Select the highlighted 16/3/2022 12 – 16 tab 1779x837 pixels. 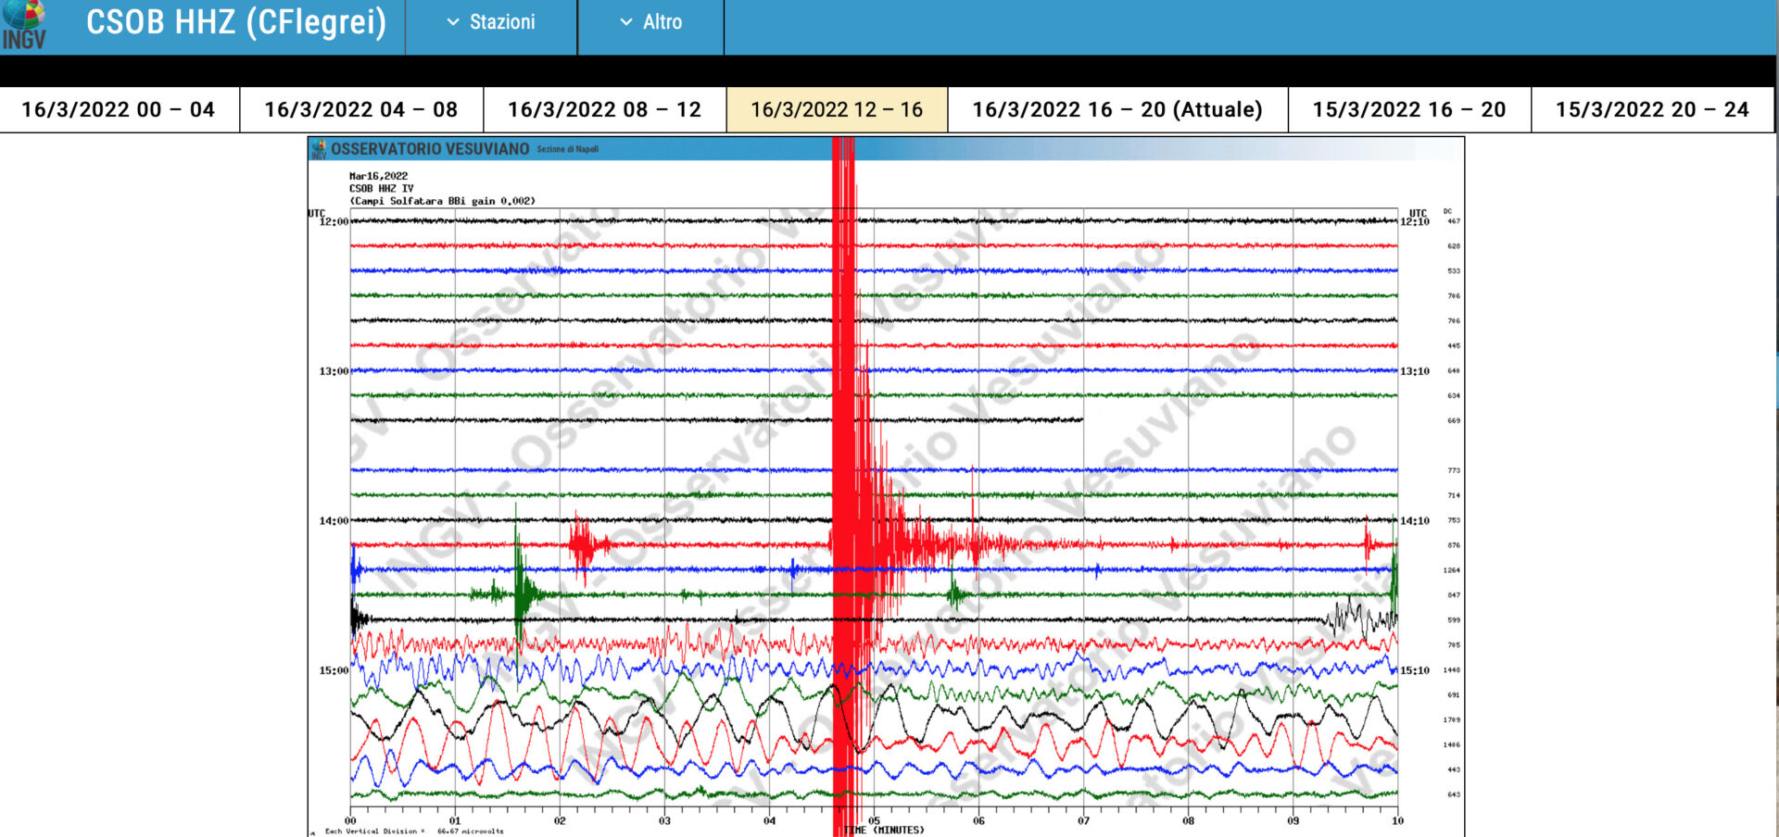pyautogui.click(x=837, y=110)
